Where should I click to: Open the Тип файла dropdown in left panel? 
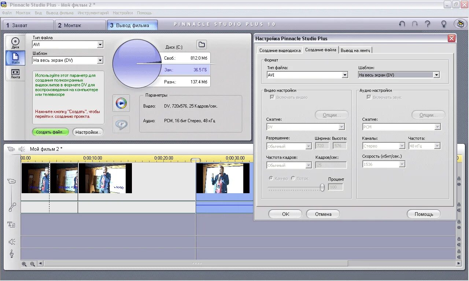[x=100, y=45]
